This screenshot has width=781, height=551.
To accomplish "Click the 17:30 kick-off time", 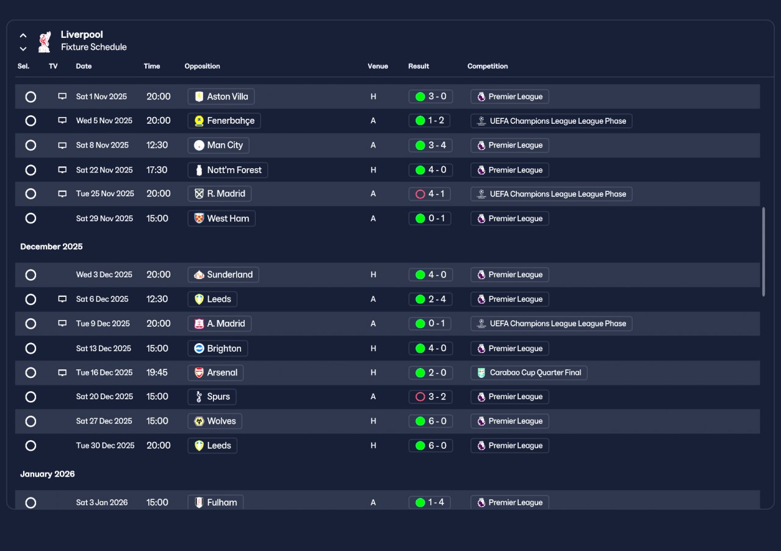I will coord(157,170).
